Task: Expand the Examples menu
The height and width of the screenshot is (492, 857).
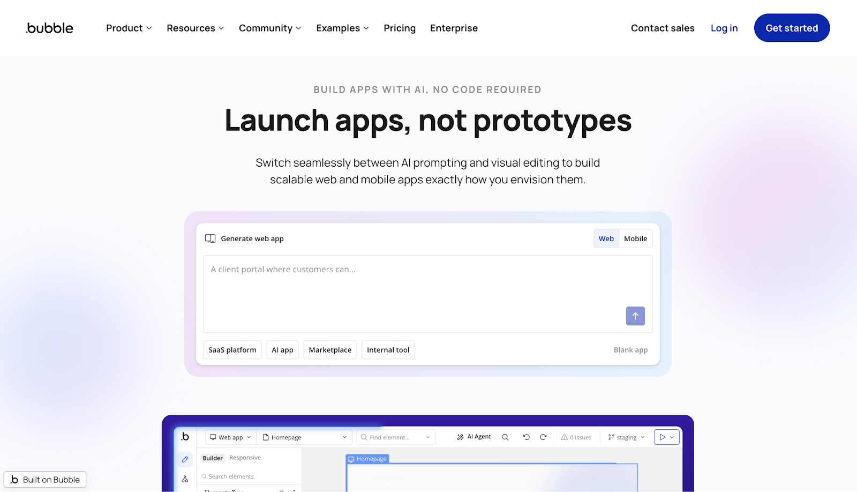Action: [342, 28]
